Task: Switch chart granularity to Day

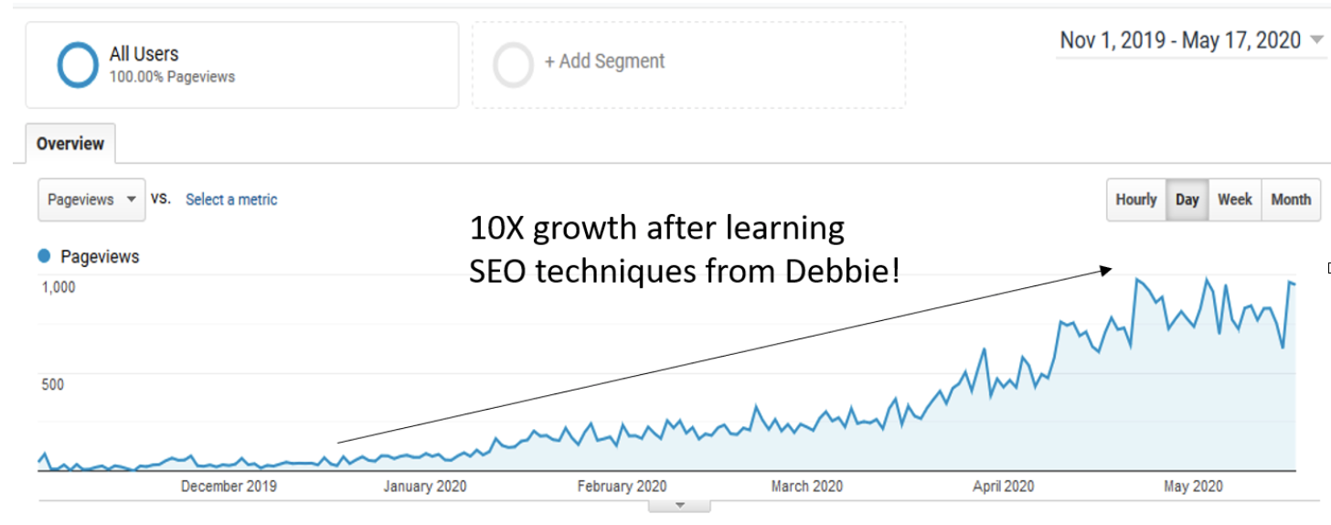Action: pyautogui.click(x=1187, y=199)
